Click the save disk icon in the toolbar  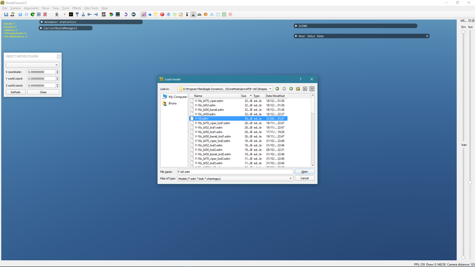6,14
